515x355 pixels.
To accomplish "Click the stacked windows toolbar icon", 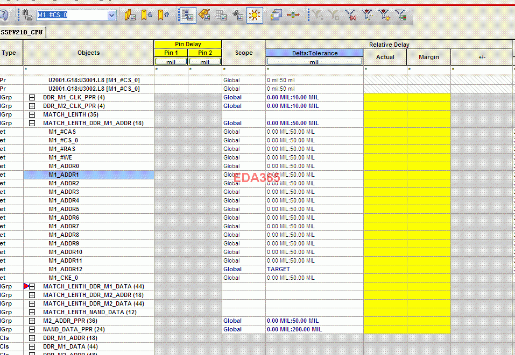I will point(276,15).
